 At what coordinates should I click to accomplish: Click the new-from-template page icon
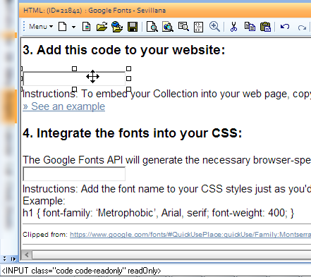click(x=86, y=27)
